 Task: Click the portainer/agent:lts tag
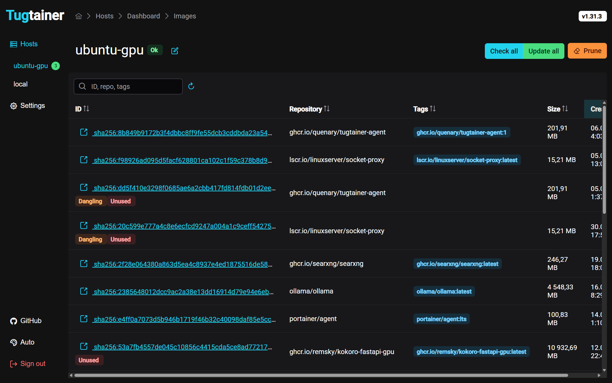tap(441, 319)
